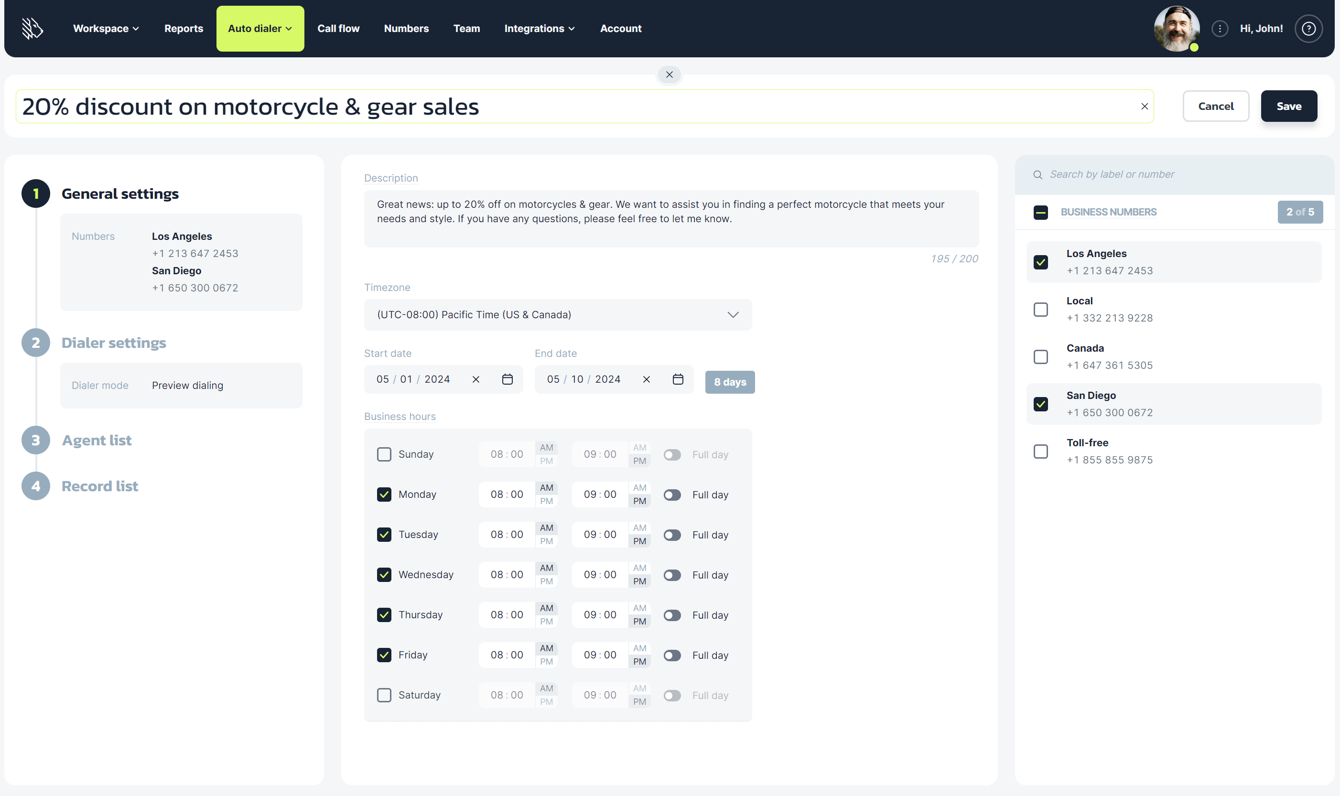This screenshot has width=1340, height=796.
Task: Open the End date calendar picker
Action: [x=678, y=379]
